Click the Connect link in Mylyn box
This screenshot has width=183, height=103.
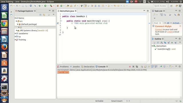pyautogui.click(x=159, y=29)
